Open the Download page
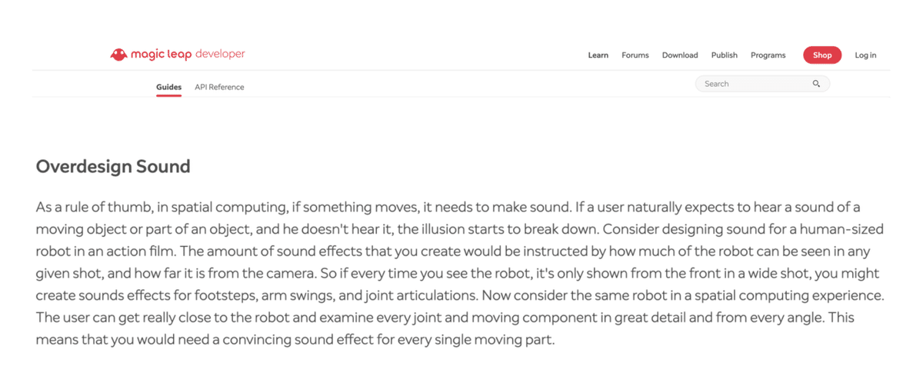The height and width of the screenshot is (386, 923). click(x=680, y=55)
